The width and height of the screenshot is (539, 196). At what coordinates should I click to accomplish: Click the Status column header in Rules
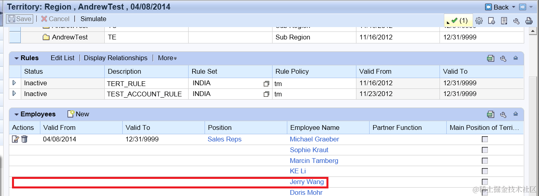point(62,71)
